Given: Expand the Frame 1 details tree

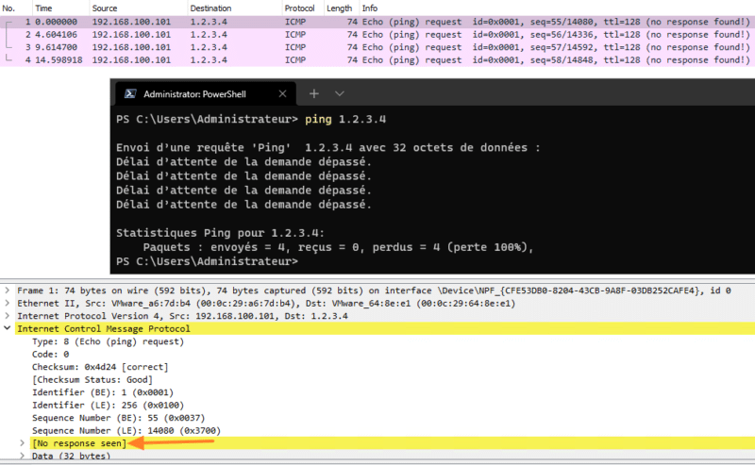Looking at the screenshot, I should tap(8, 291).
